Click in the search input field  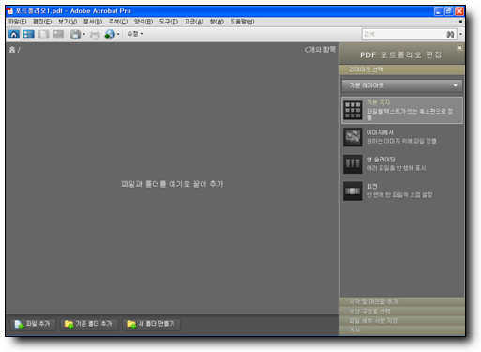pyautogui.click(x=404, y=34)
